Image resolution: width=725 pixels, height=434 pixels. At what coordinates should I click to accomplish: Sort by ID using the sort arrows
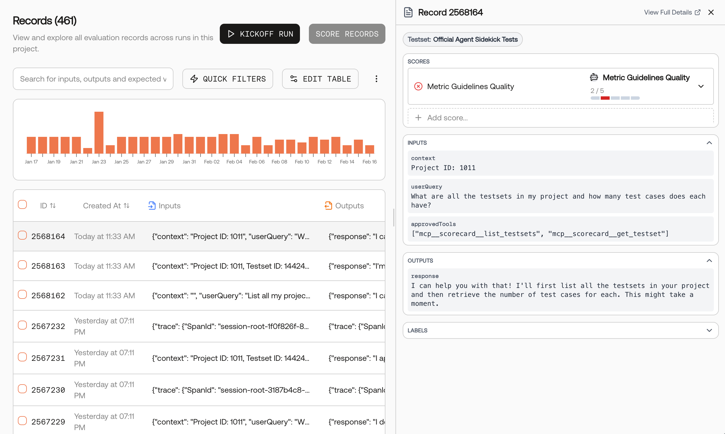point(53,206)
